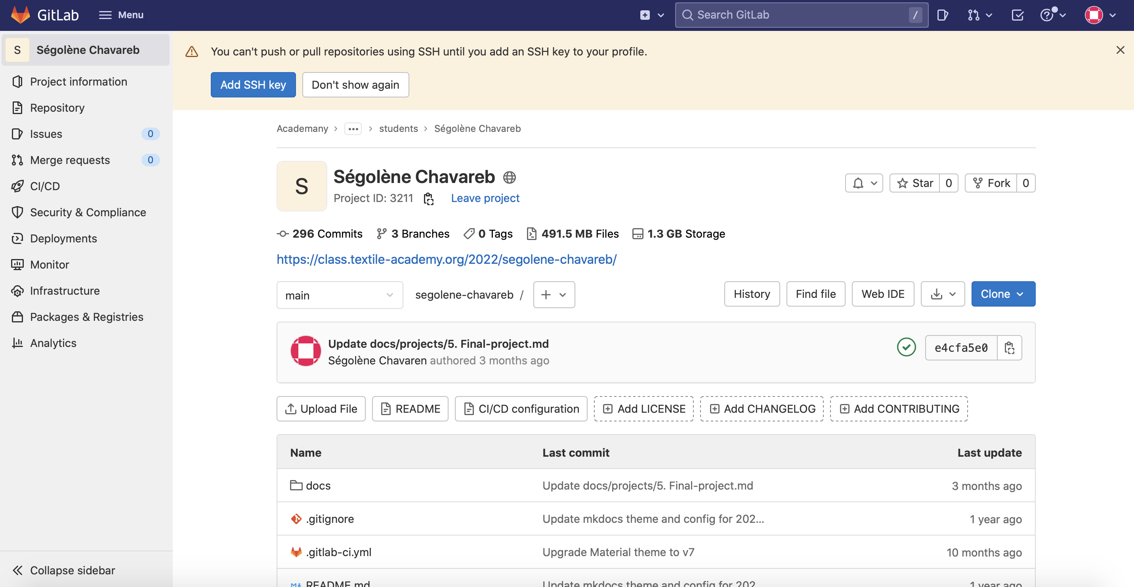Fork the project
The image size is (1134, 587).
coord(991,183)
